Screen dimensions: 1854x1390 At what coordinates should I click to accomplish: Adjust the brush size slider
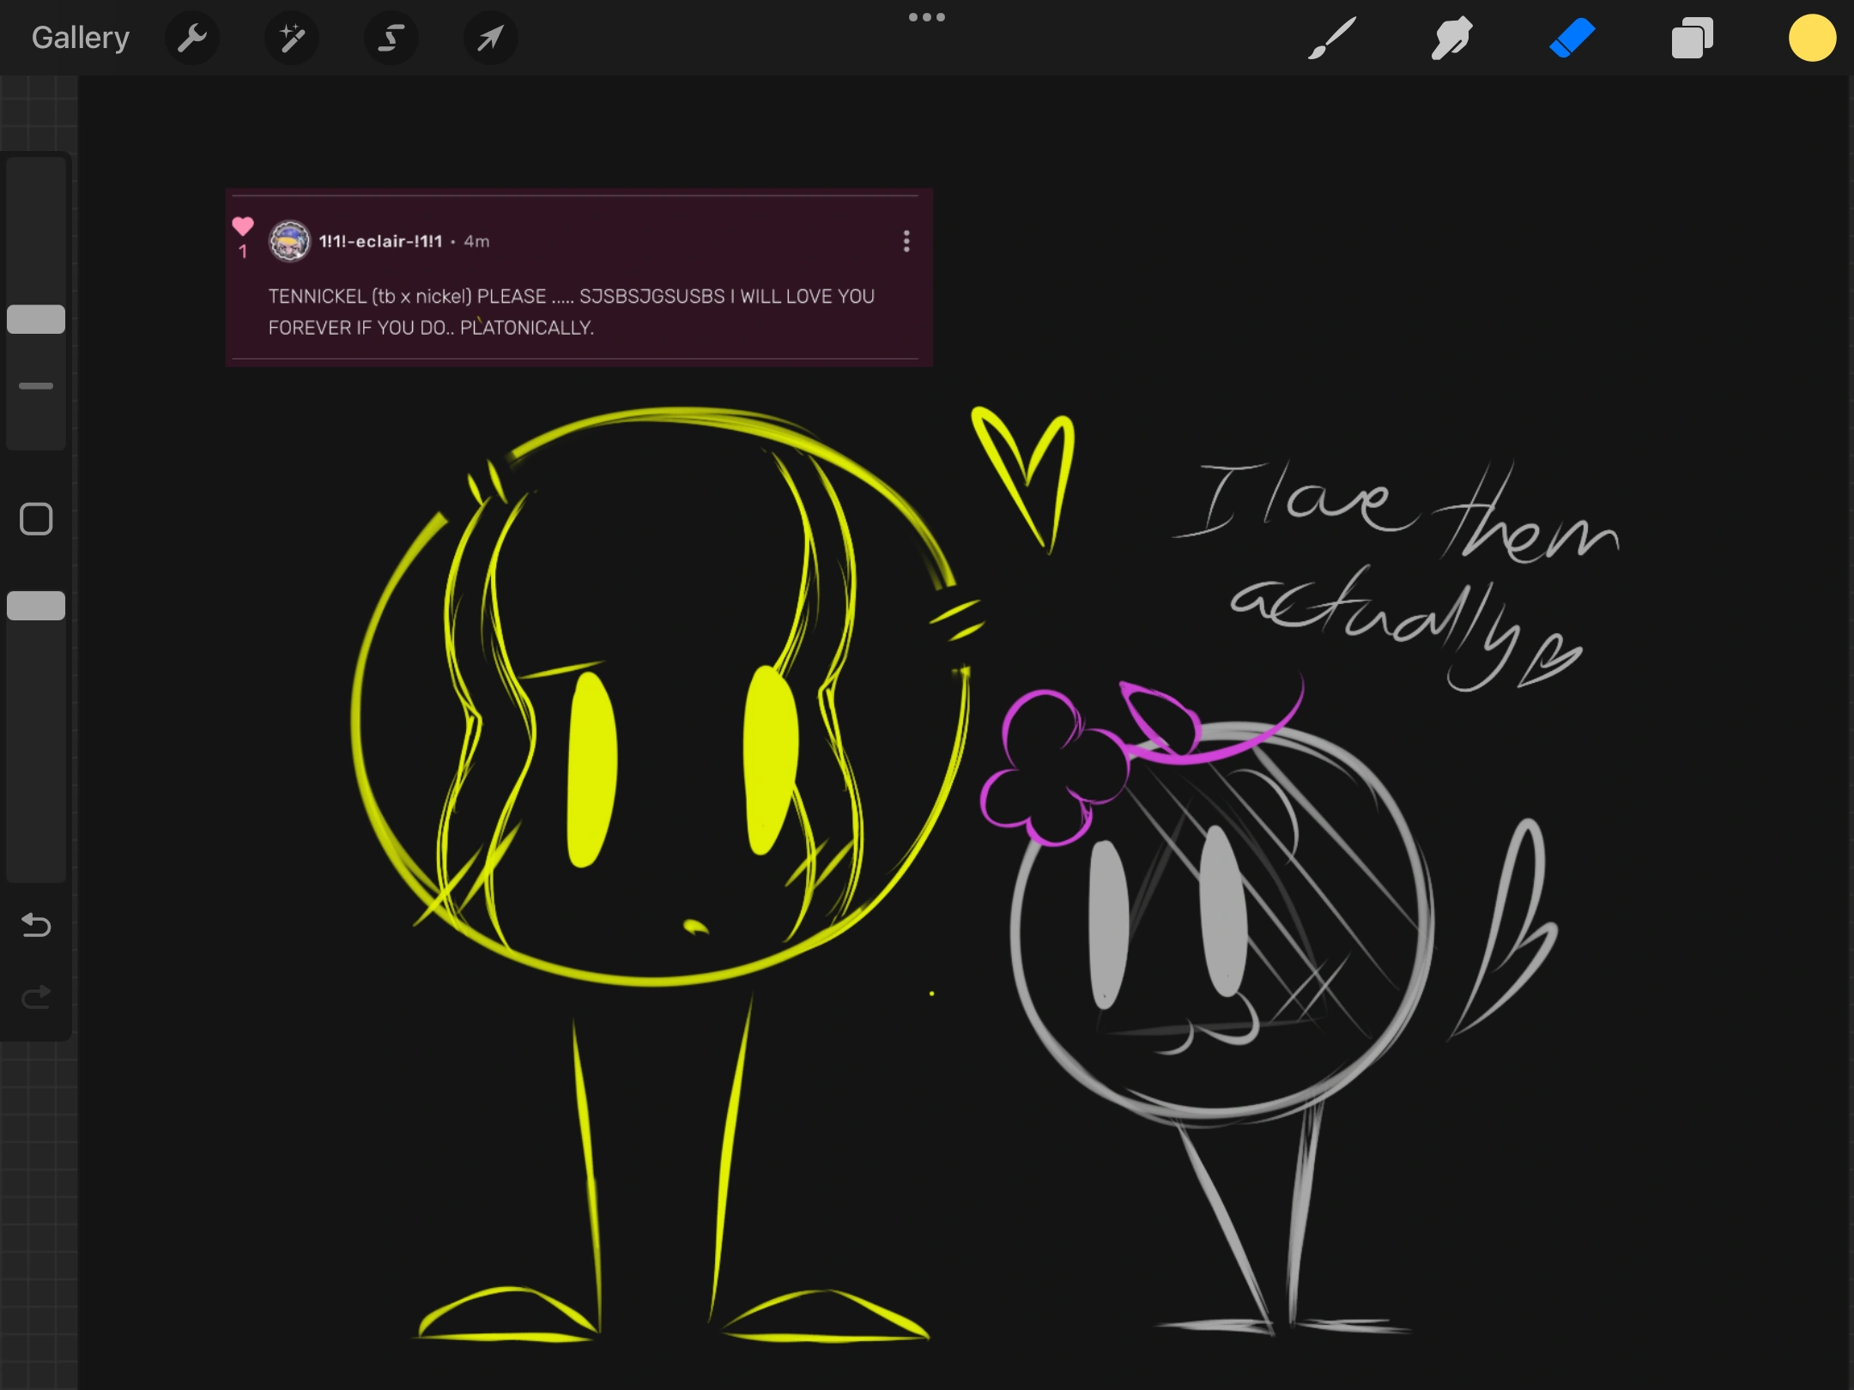pos(36,318)
